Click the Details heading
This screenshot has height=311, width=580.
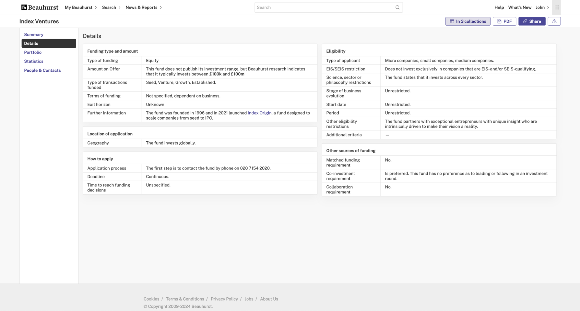92,36
